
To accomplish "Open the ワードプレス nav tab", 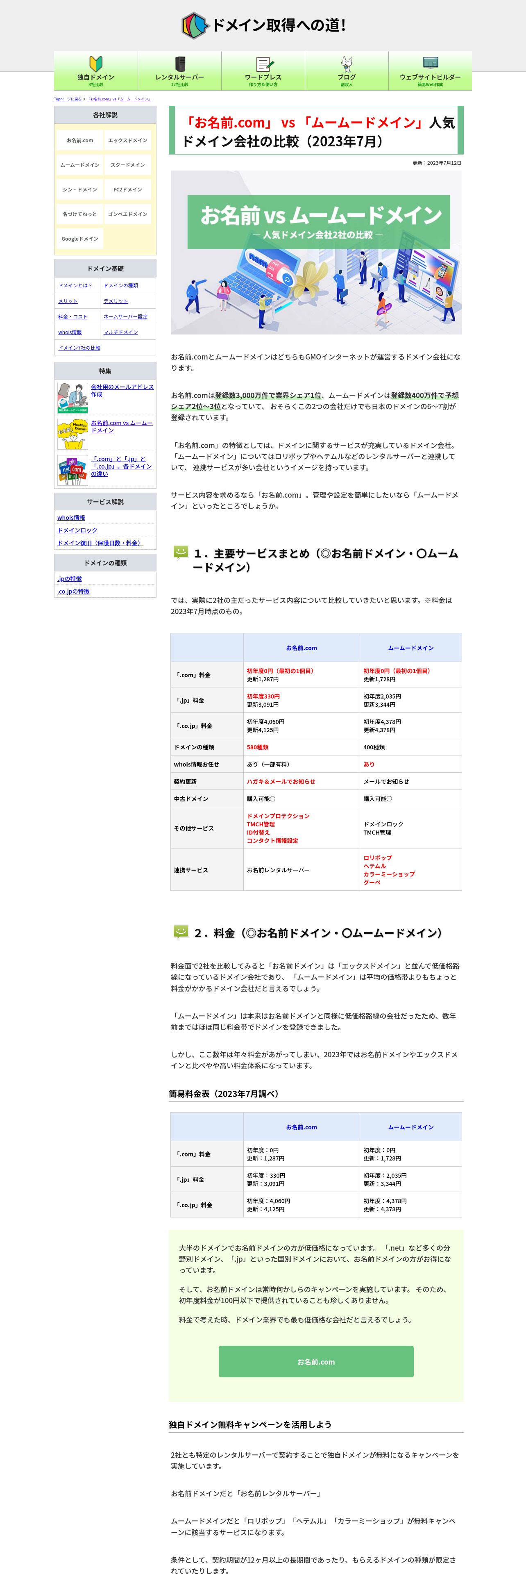I will (263, 71).
